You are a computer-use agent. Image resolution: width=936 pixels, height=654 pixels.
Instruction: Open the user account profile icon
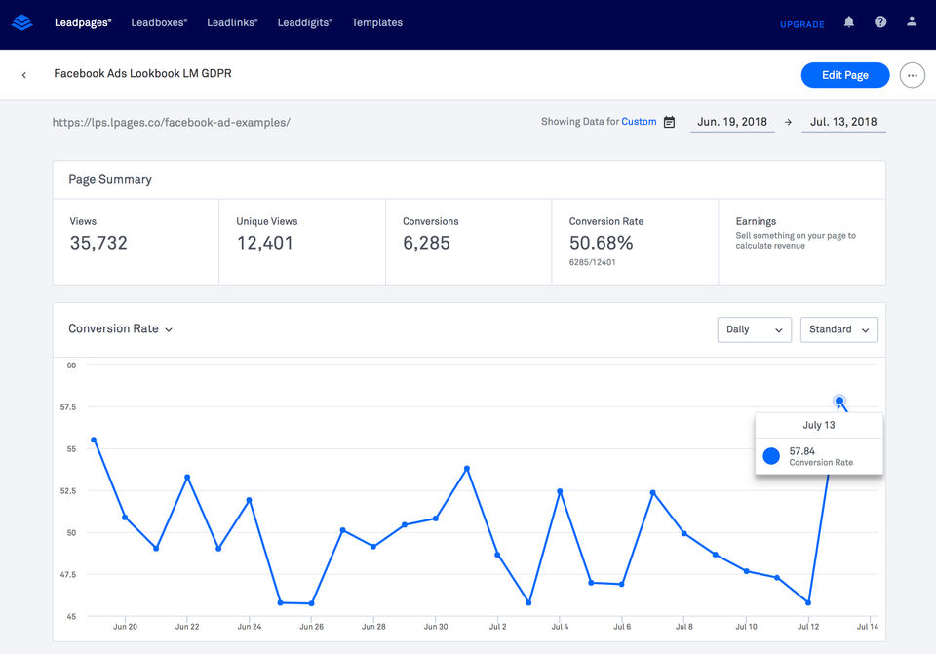912,22
